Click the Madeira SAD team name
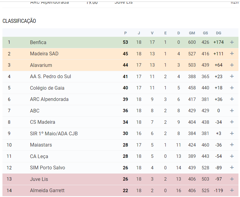The image size is (240, 197). 44,54
